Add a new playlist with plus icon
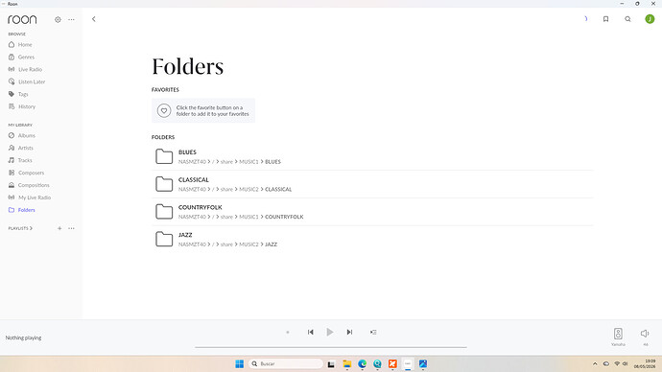 click(x=59, y=228)
